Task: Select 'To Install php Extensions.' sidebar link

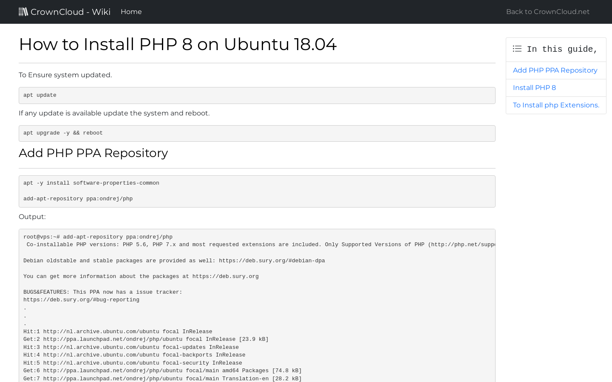Action: [556, 105]
